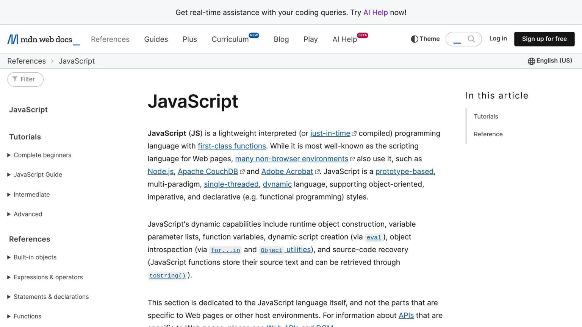This screenshot has width=582, height=327.
Task: Open the Object utilities link
Action: click(x=285, y=250)
